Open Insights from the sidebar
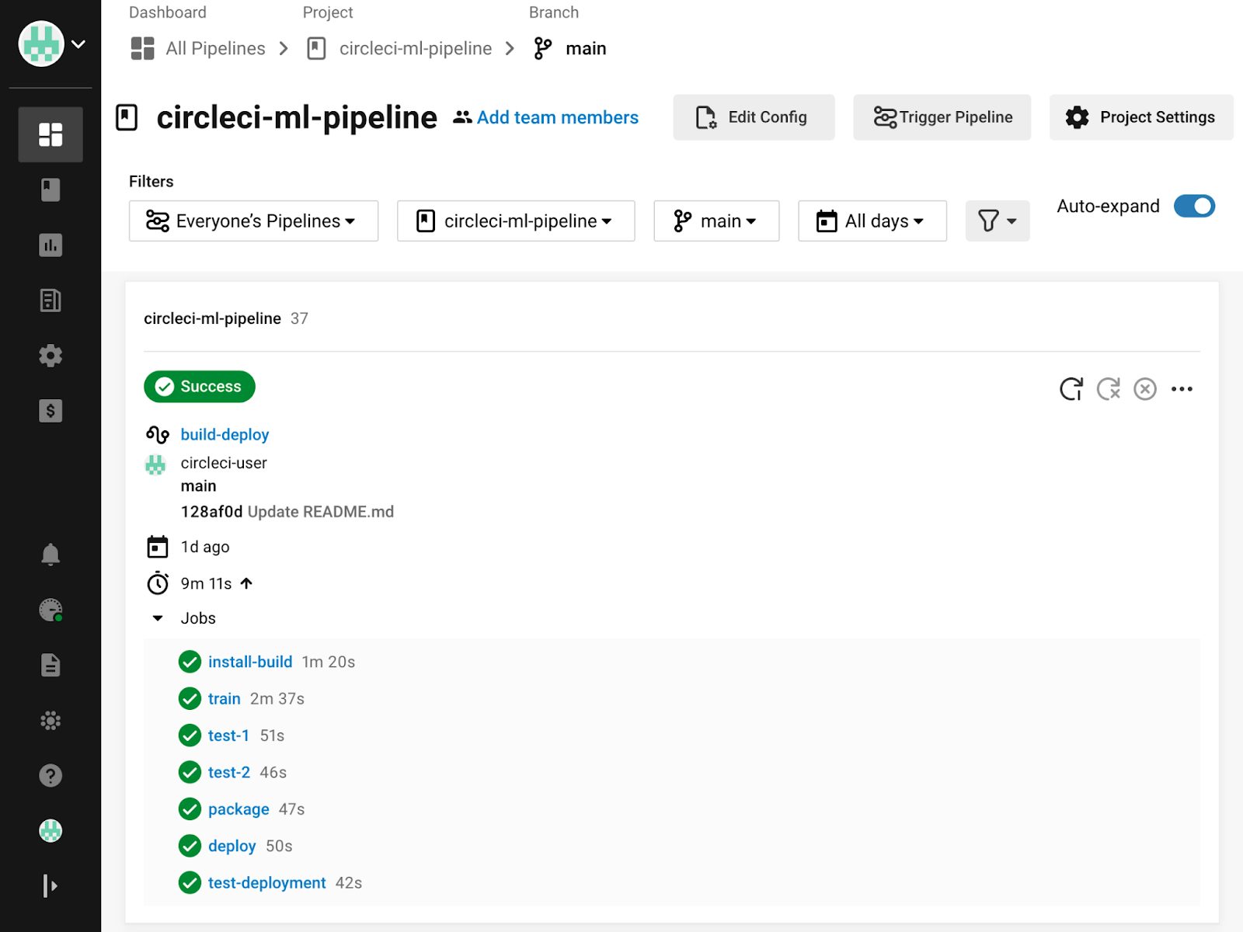Image resolution: width=1243 pixels, height=932 pixels. click(51, 245)
